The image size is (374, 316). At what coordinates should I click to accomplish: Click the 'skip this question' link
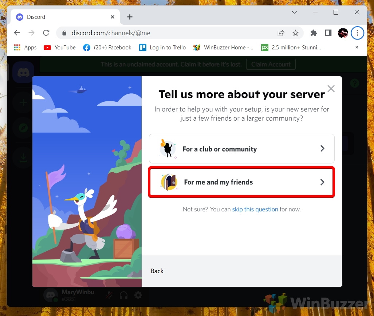click(255, 209)
